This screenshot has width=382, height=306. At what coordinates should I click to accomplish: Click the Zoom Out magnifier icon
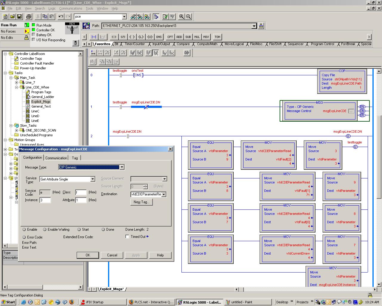click(189, 16)
